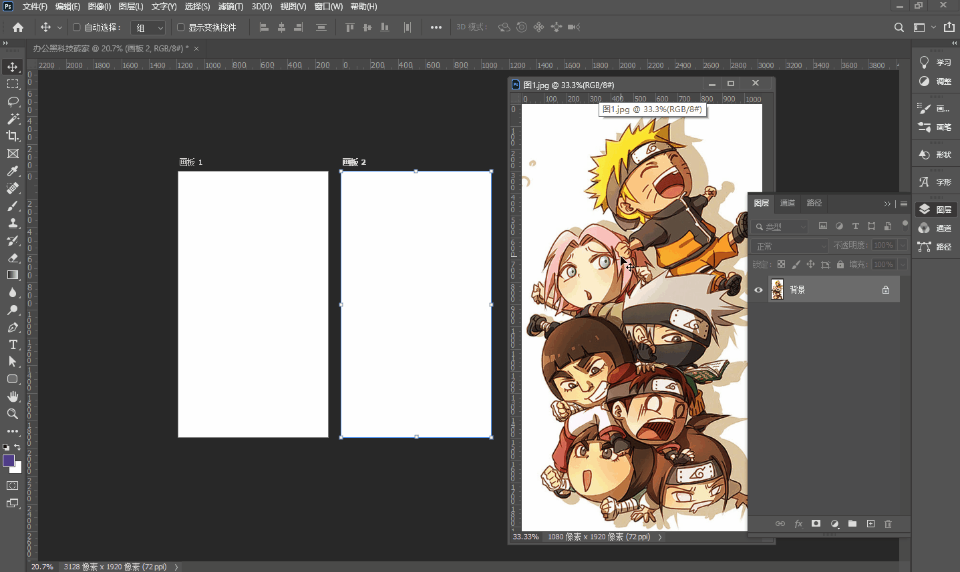
Task: Click the 背景 layer thumbnail
Action: (x=777, y=290)
